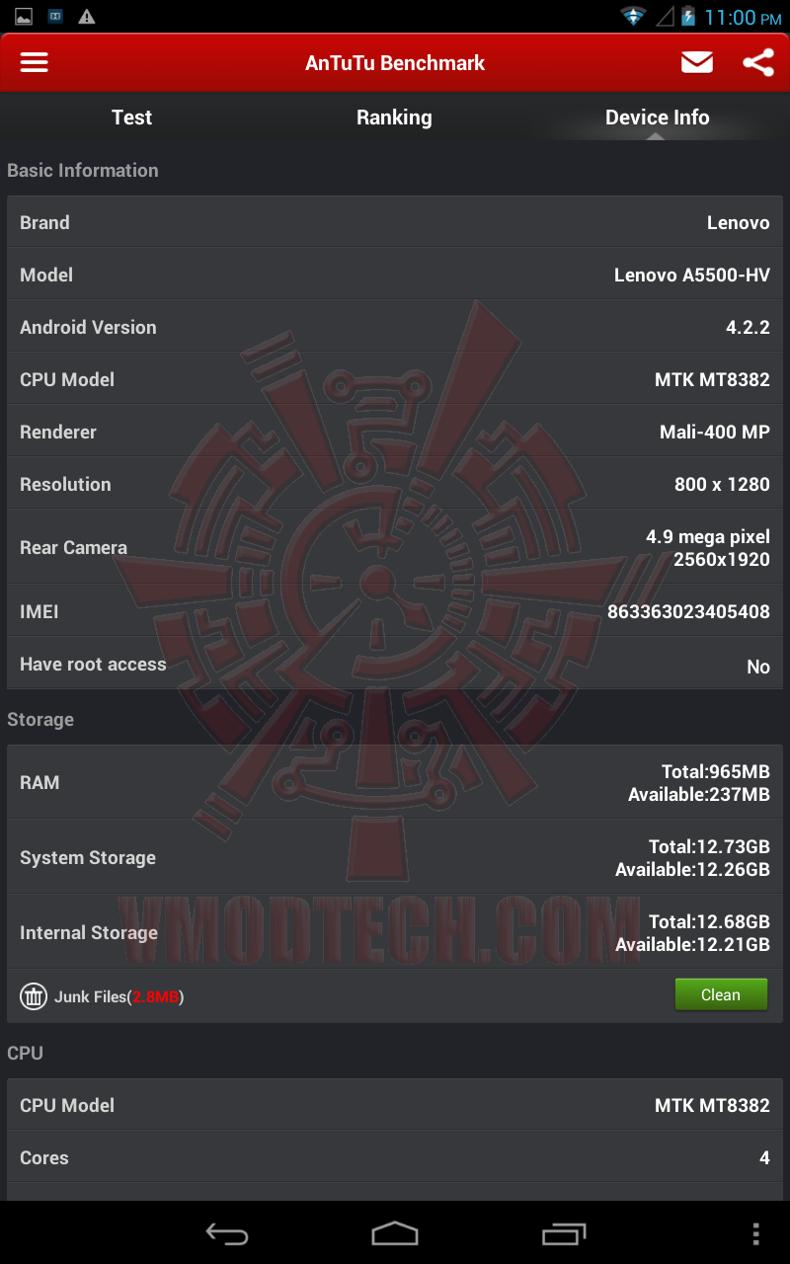Image resolution: width=790 pixels, height=1264 pixels.
Task: Tap the junk files trash icon
Action: [x=34, y=996]
